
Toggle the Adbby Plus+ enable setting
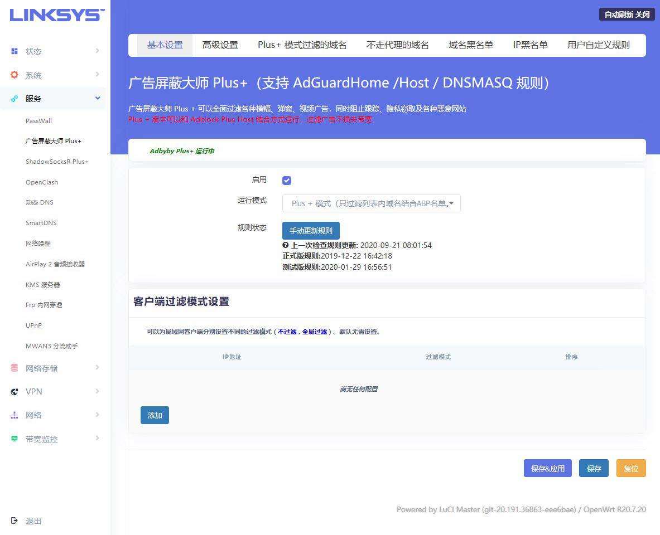pos(286,180)
